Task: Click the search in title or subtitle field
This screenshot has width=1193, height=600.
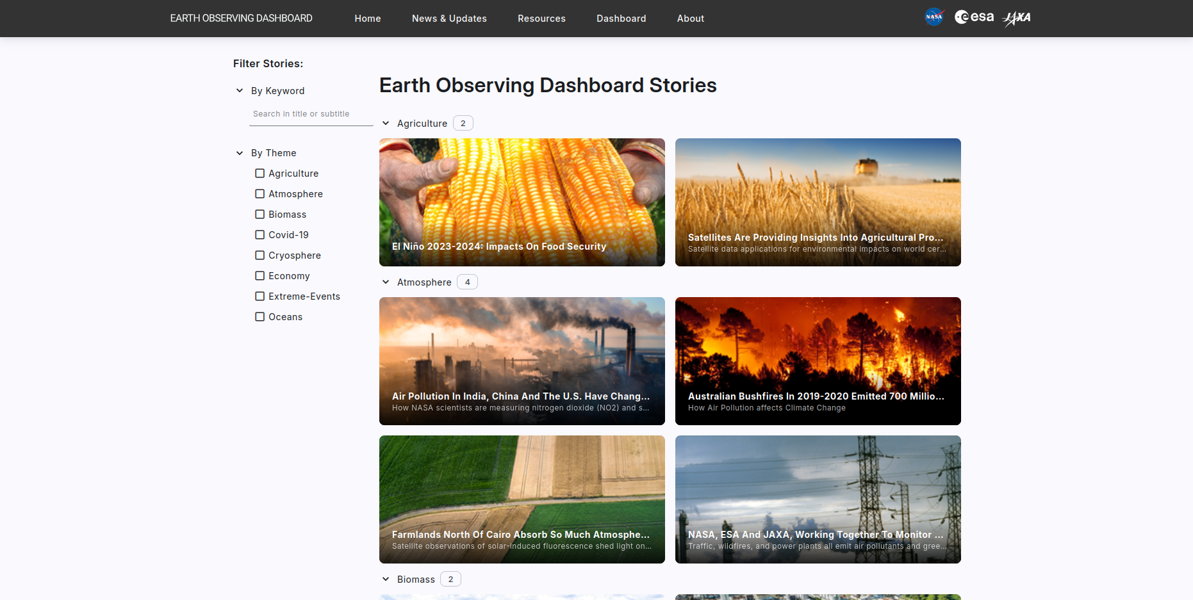Action: click(311, 114)
